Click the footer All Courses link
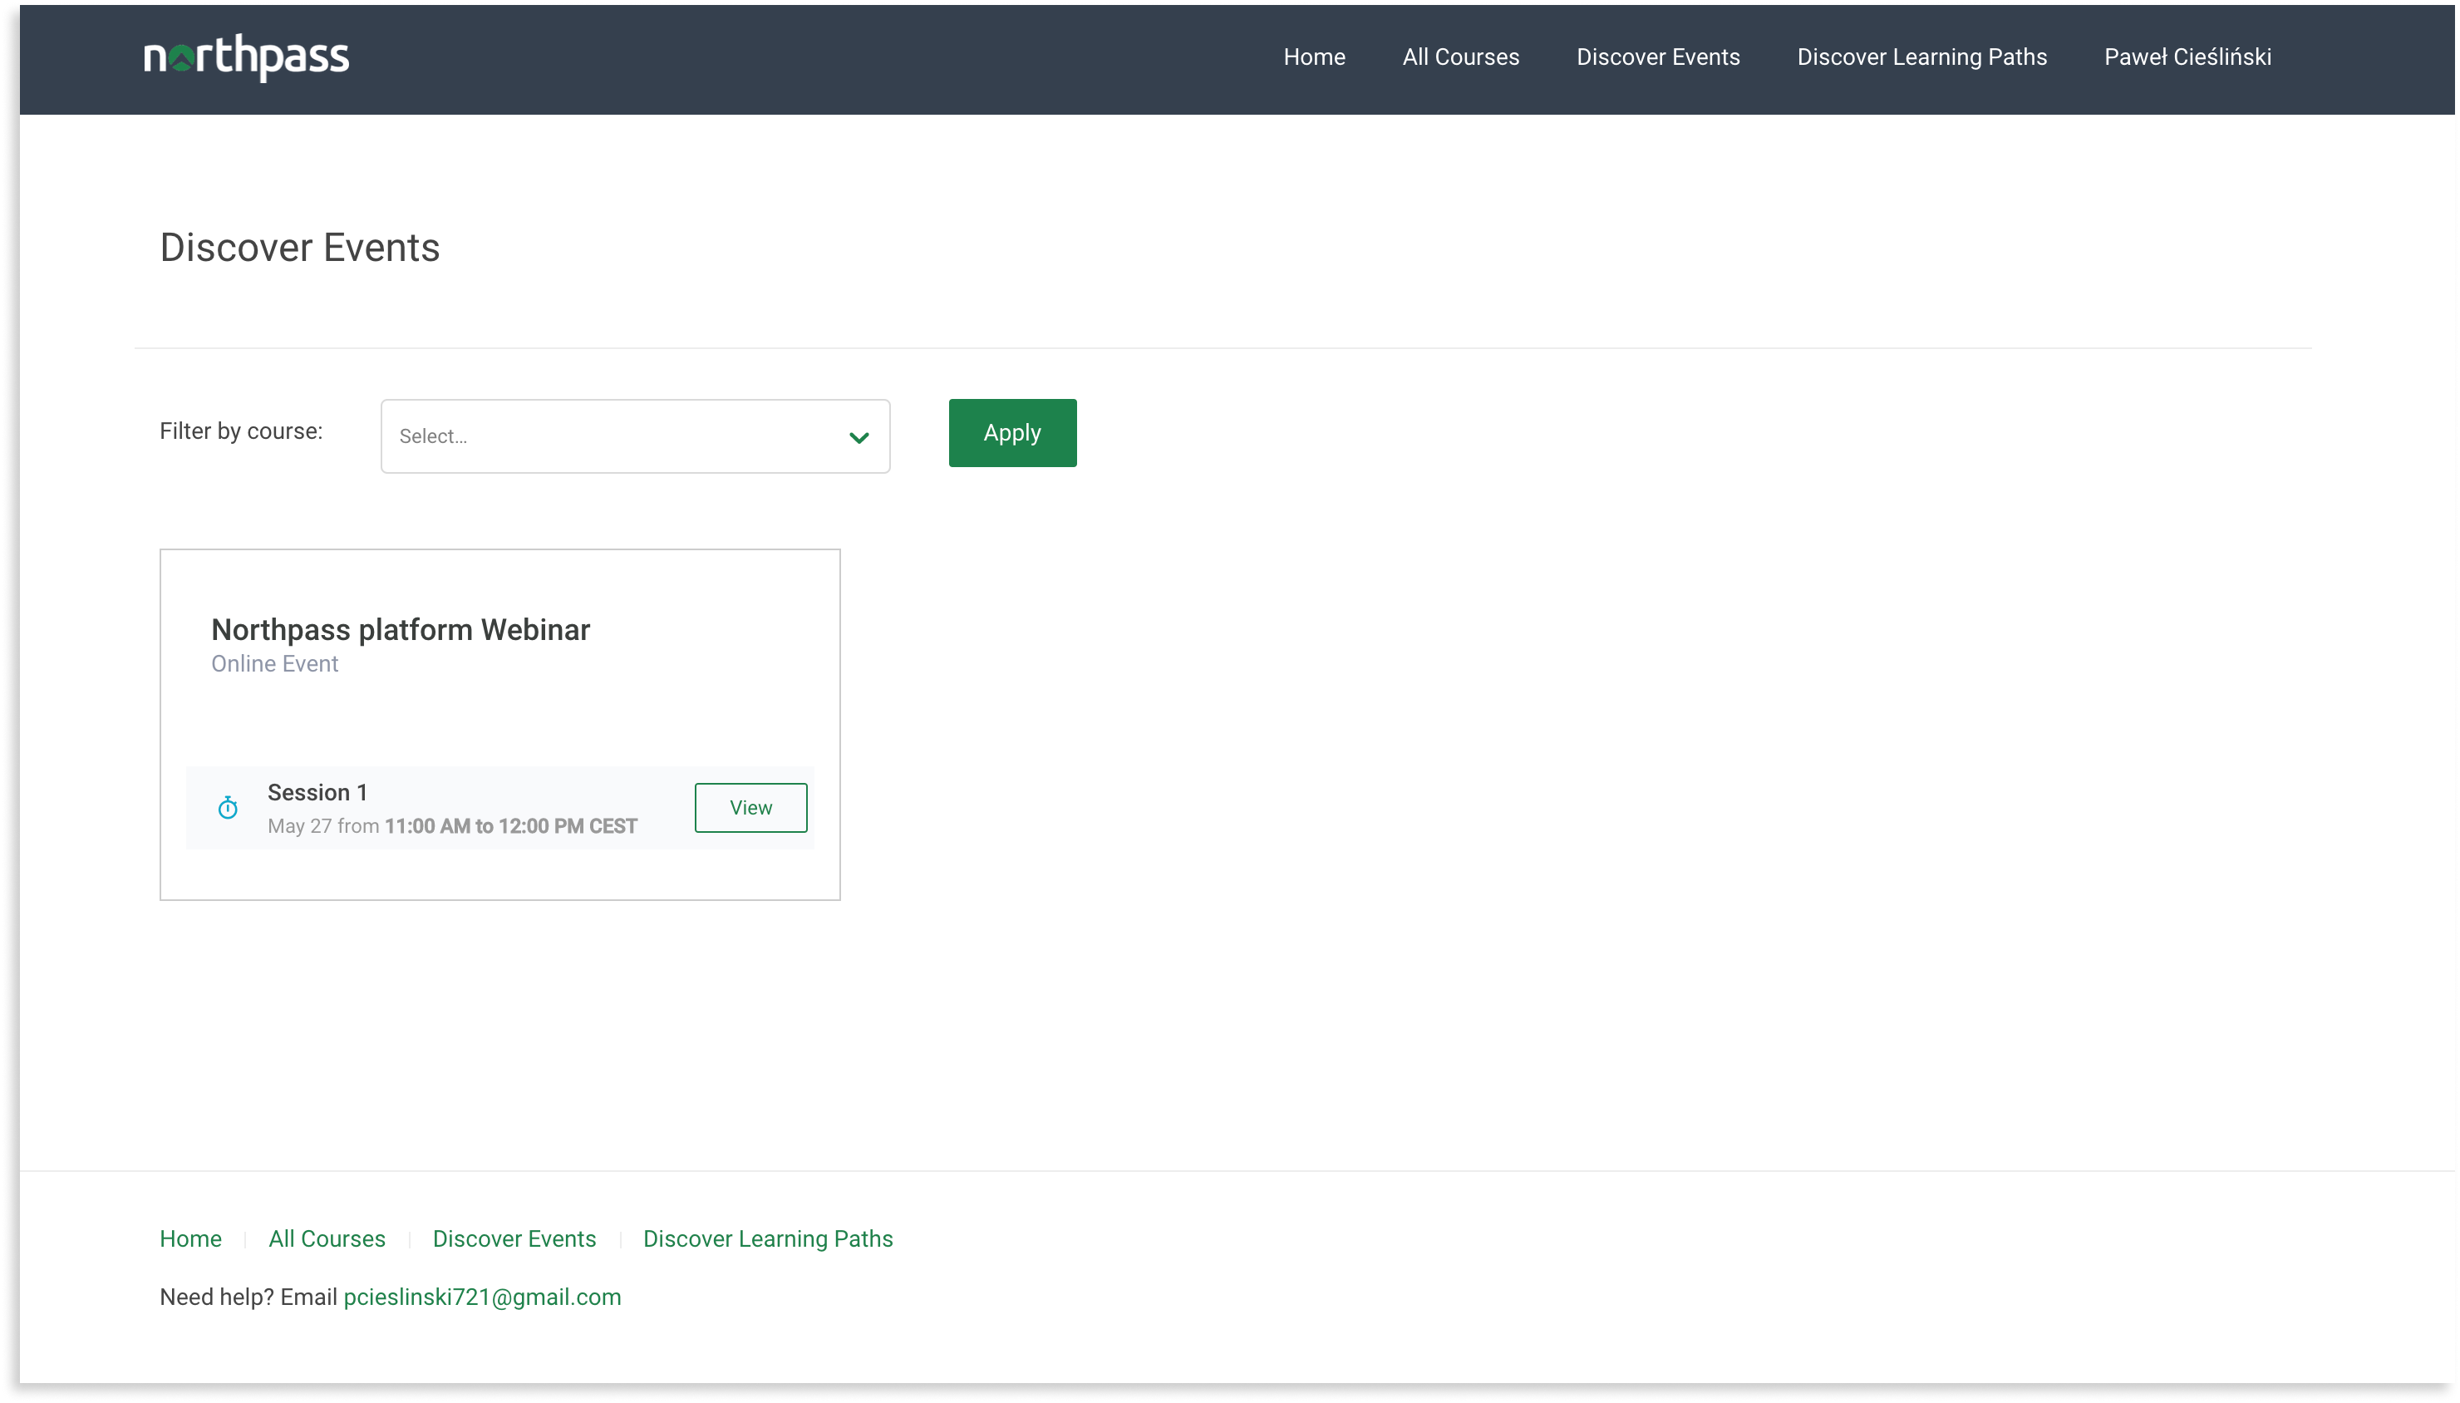 (327, 1238)
